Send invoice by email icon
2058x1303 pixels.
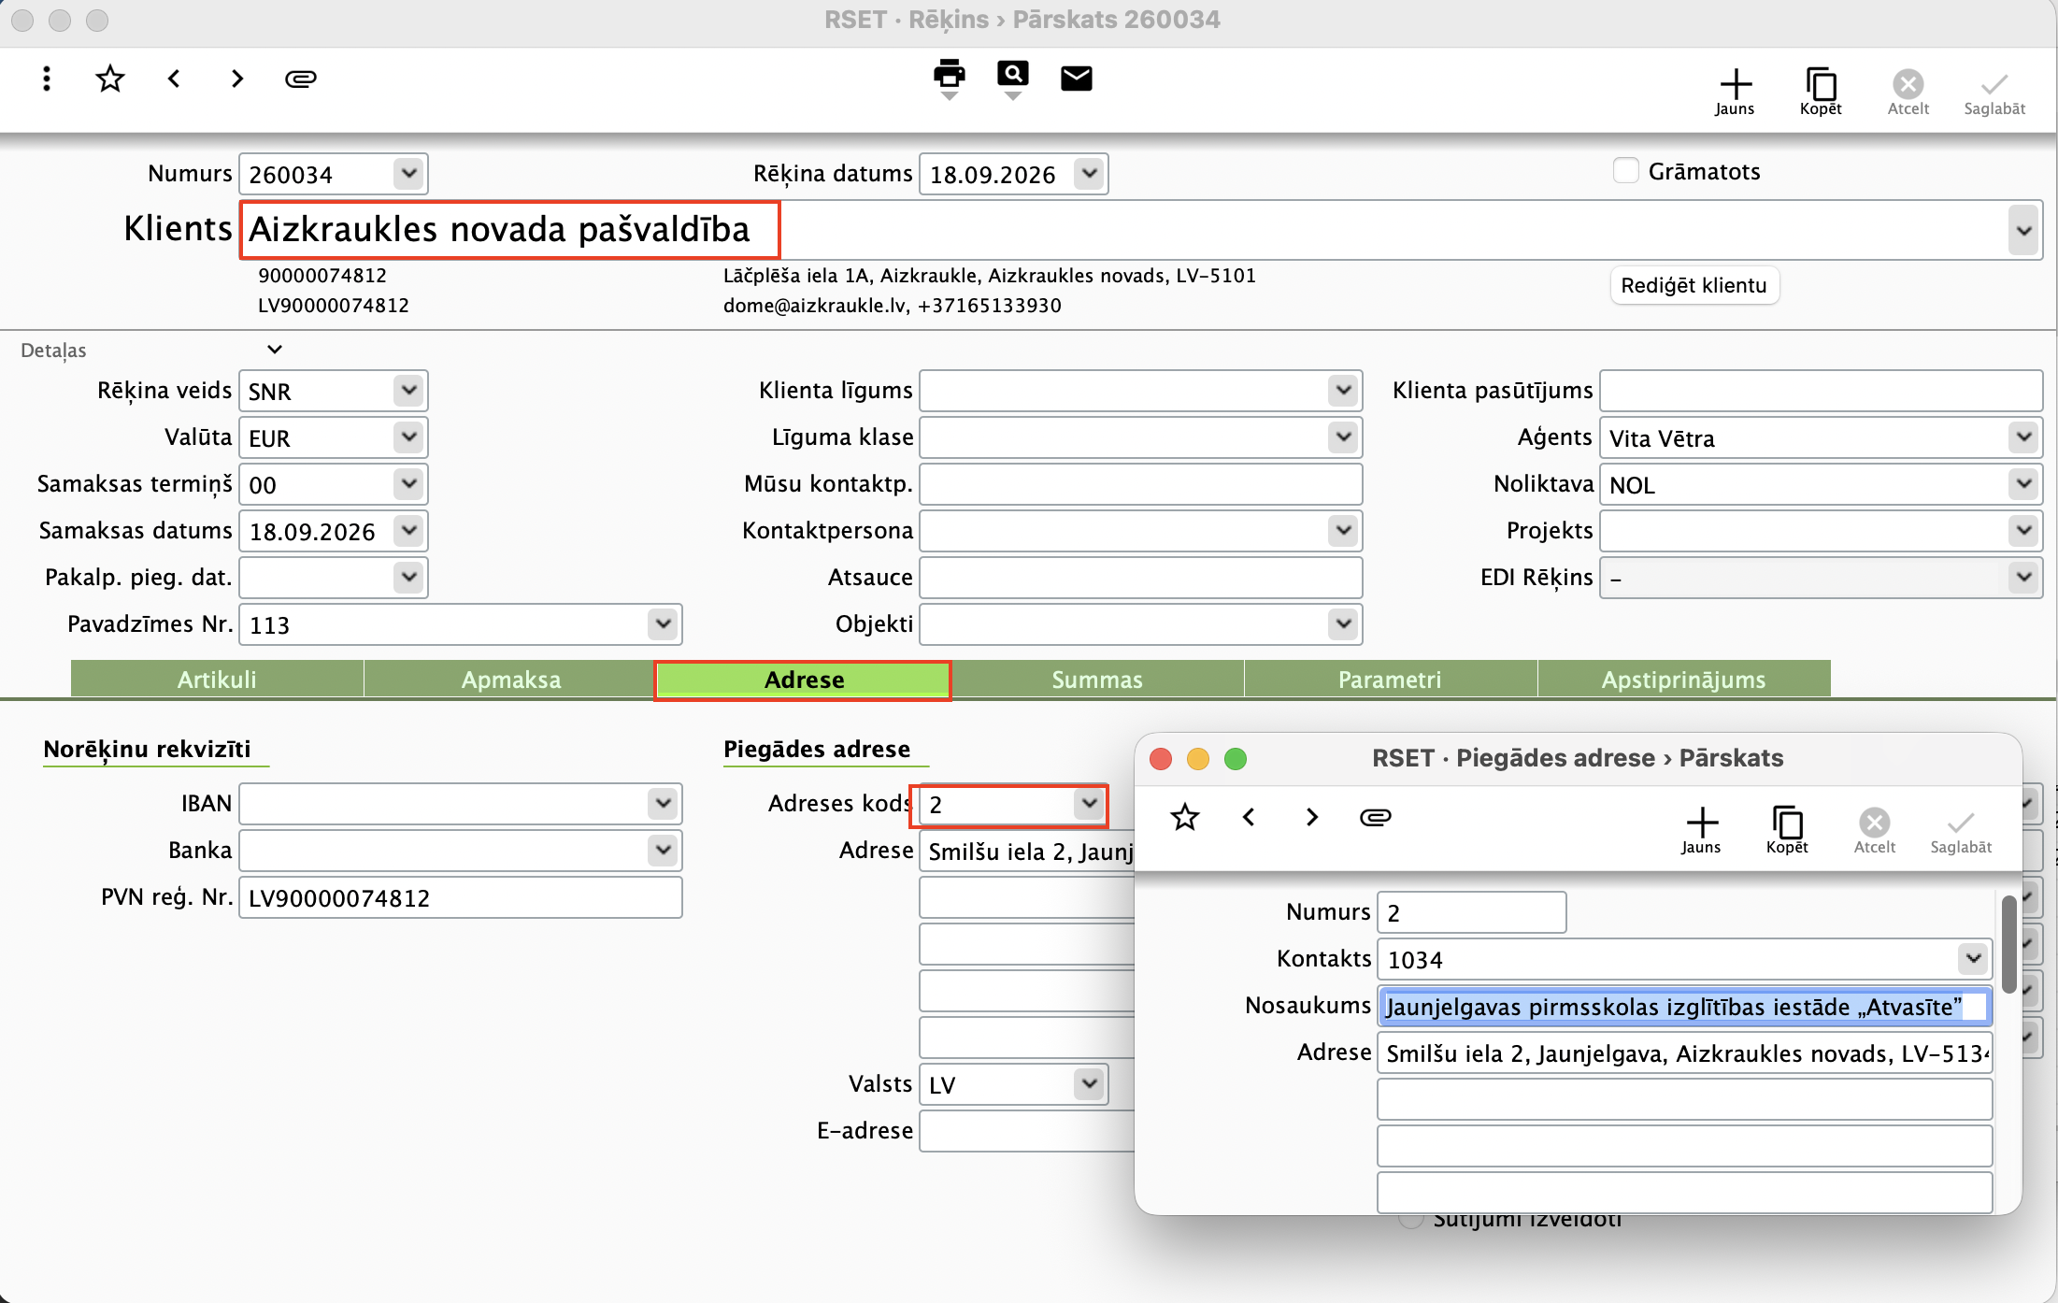point(1077,79)
